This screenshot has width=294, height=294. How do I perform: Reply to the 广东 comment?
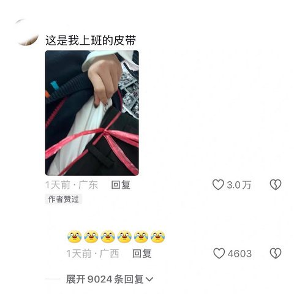(121, 185)
